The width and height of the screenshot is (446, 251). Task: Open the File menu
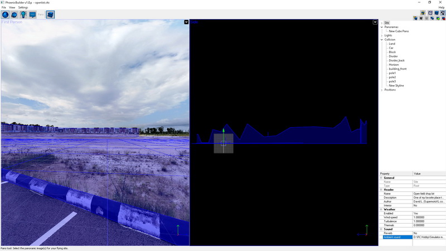(3, 7)
